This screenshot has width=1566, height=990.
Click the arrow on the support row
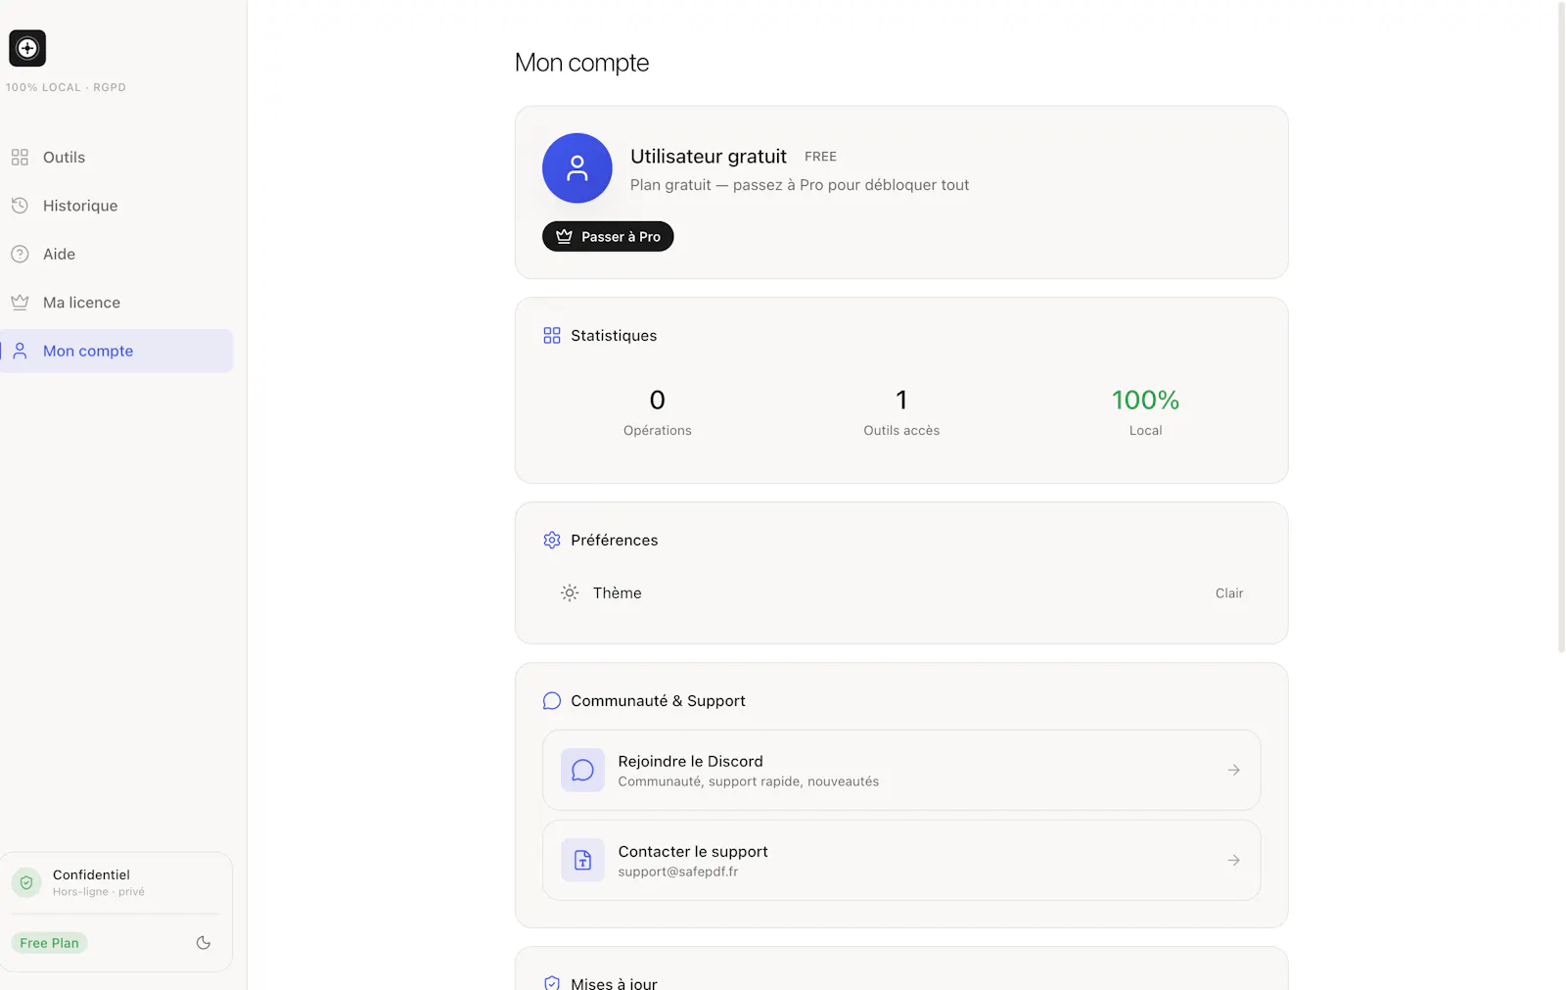(x=1234, y=861)
